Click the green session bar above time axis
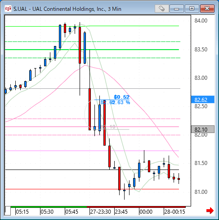 [x=49, y=207]
